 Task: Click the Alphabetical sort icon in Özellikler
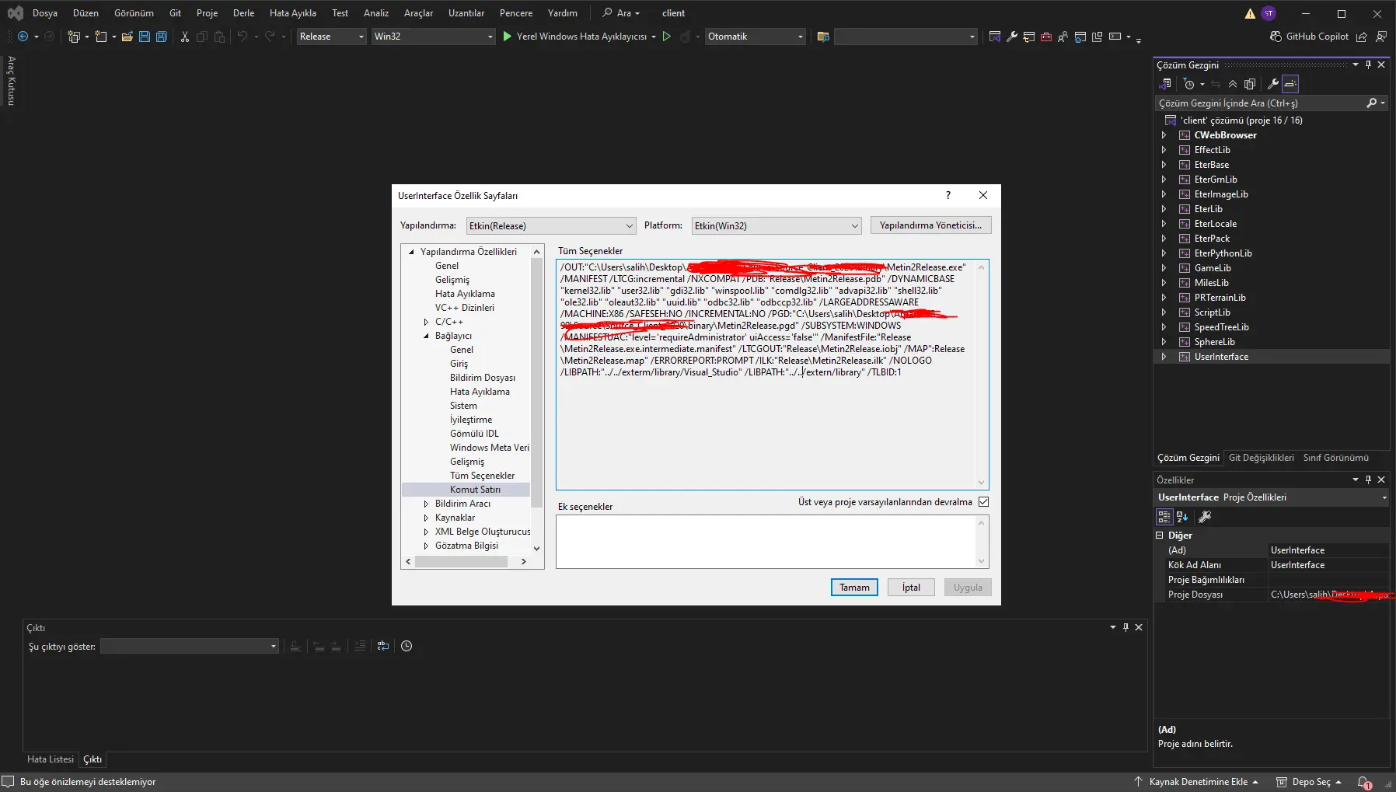1182,517
